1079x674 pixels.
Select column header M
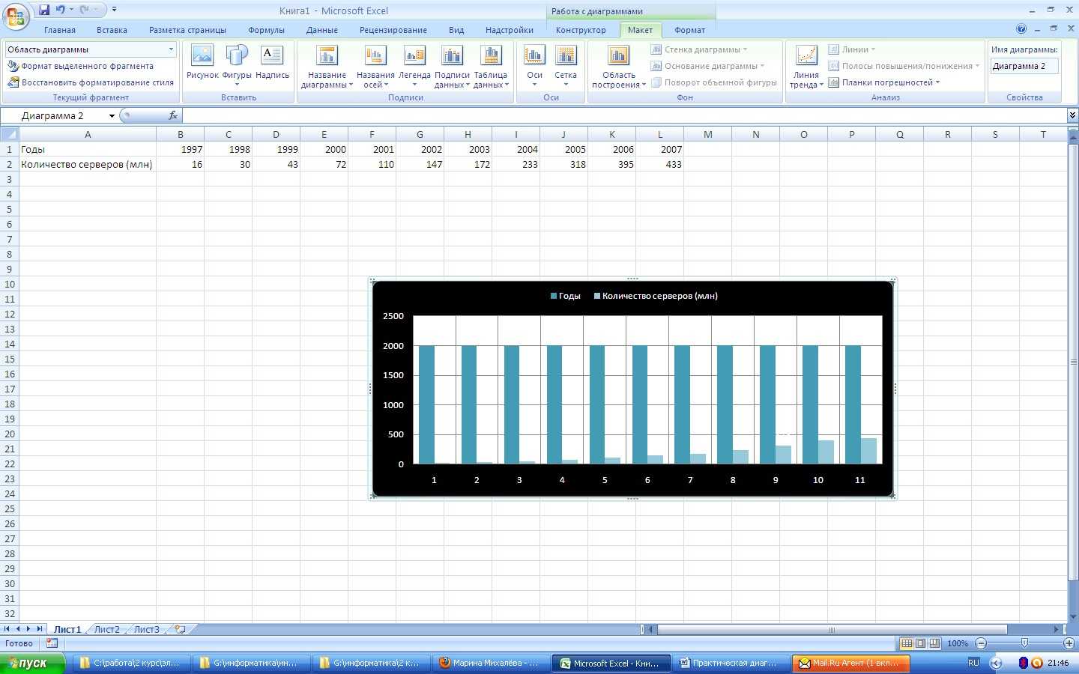pyautogui.click(x=708, y=134)
